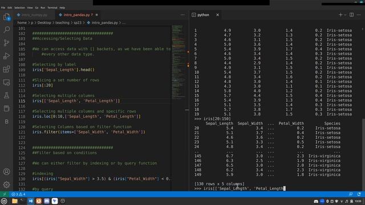
Task: Open the Run and Debug view
Action: [6, 56]
